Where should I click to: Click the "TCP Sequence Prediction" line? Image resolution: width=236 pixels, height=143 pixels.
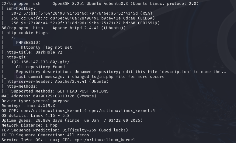[64, 130]
